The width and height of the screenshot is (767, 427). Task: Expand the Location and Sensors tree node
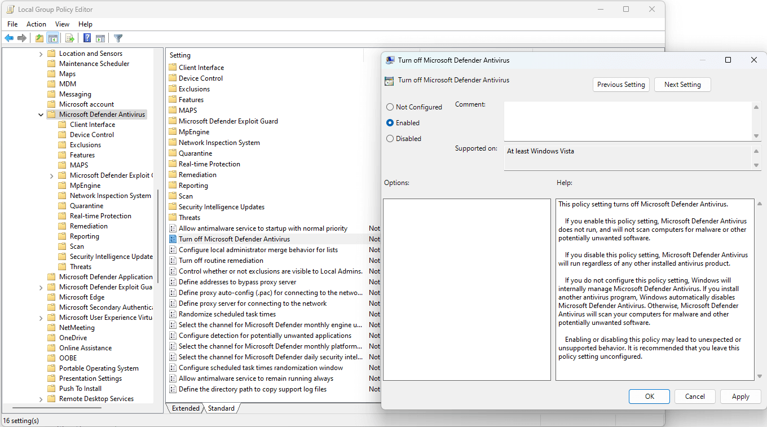(41, 54)
